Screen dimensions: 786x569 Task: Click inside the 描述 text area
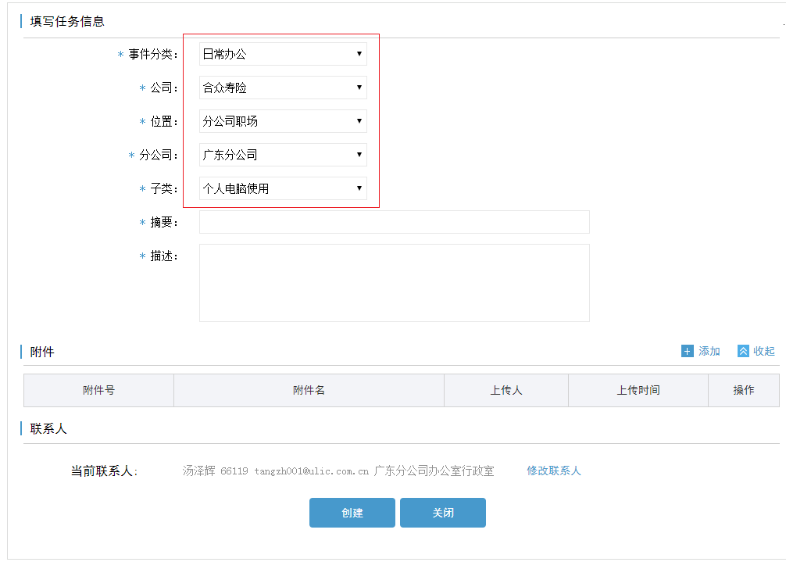tap(394, 282)
